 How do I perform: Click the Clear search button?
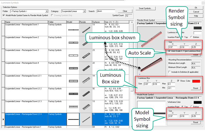125,11
